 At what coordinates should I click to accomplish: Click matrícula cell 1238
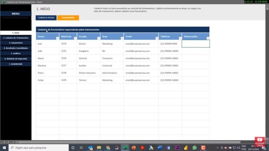pyautogui.click(x=68, y=73)
